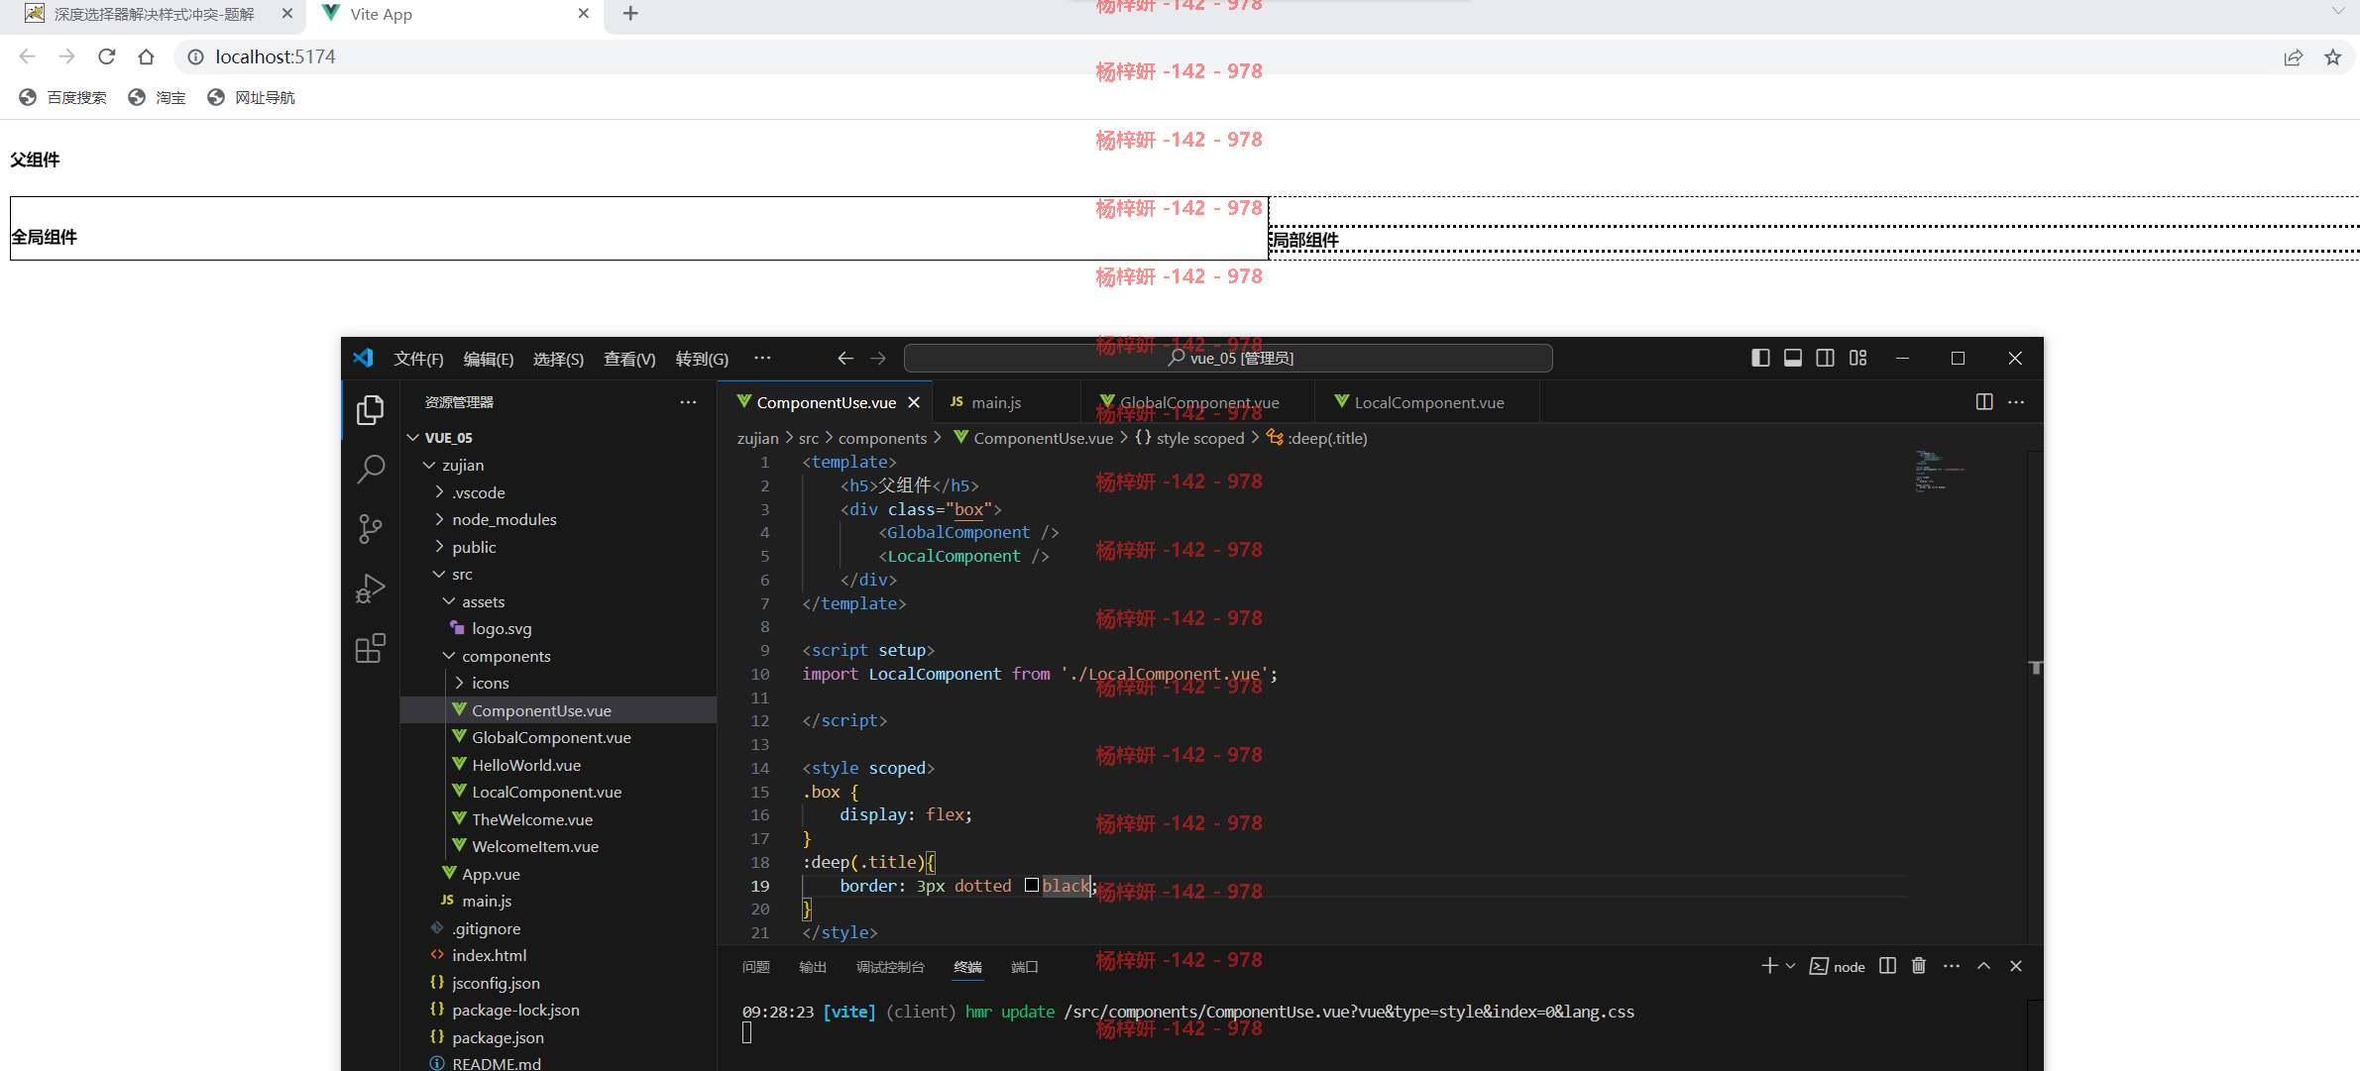
Task: Open the 编辑(E) menu
Action: point(489,359)
